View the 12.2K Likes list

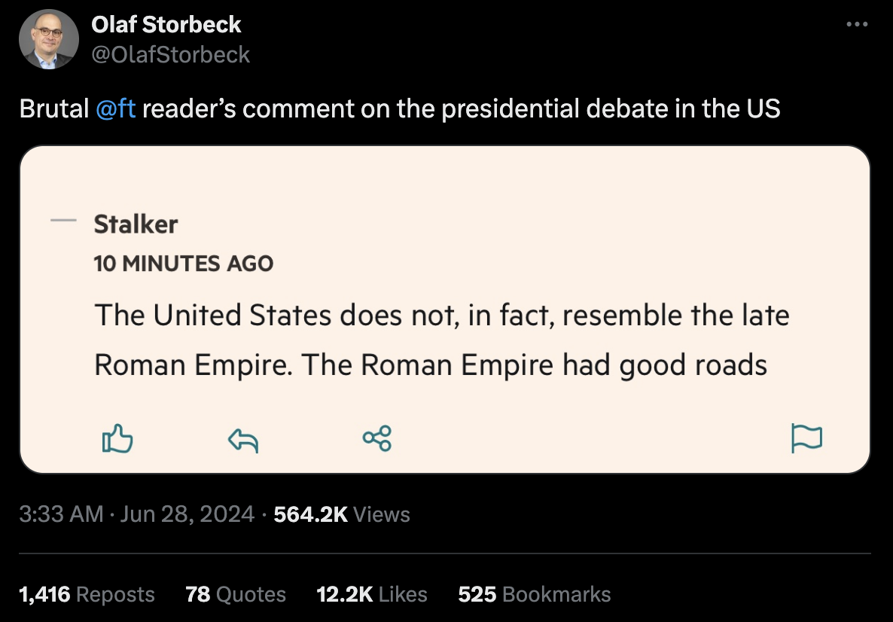(372, 594)
